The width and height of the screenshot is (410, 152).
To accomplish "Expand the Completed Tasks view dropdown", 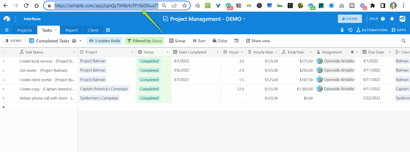I will [80, 41].
